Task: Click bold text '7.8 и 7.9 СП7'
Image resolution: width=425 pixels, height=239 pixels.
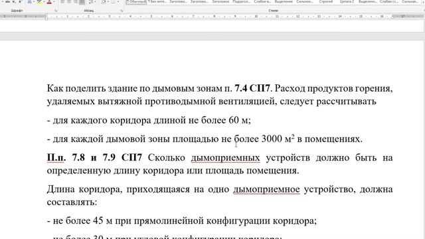Action: tap(107, 157)
